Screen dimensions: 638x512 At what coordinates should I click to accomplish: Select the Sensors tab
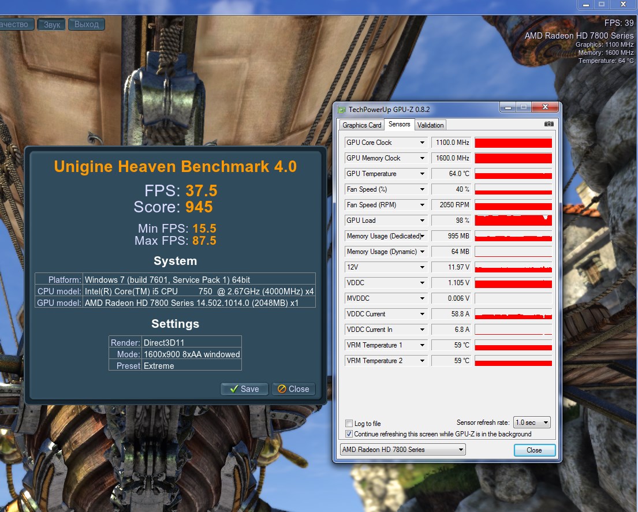399,124
